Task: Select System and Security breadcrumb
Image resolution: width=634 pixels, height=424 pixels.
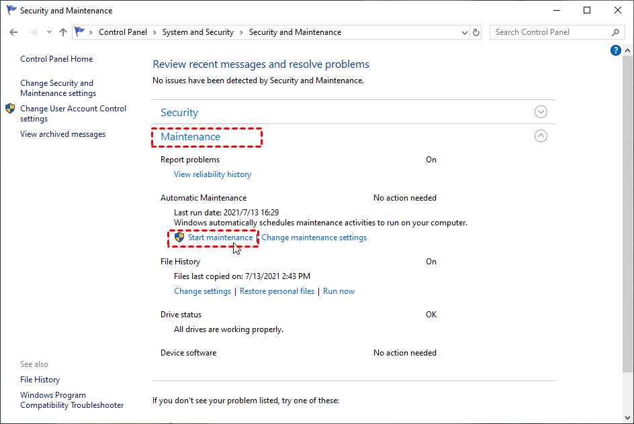Action: 197,32
